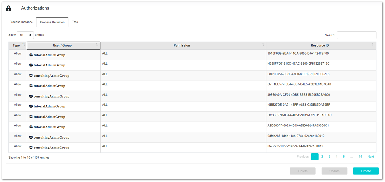Go to page 4
Viewport: 385px width, 182px height.
pos(337,157)
